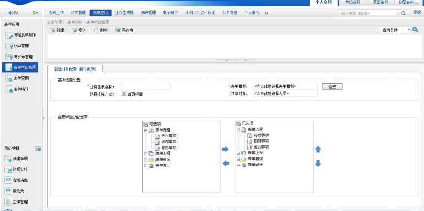Click the 流程表单制作 sidebar icon
The width and height of the screenshot is (424, 211).
tap(9, 35)
